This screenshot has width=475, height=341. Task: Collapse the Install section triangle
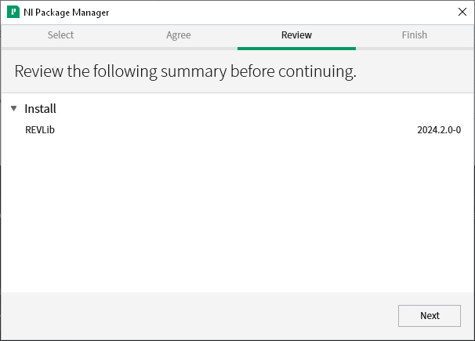click(13, 109)
